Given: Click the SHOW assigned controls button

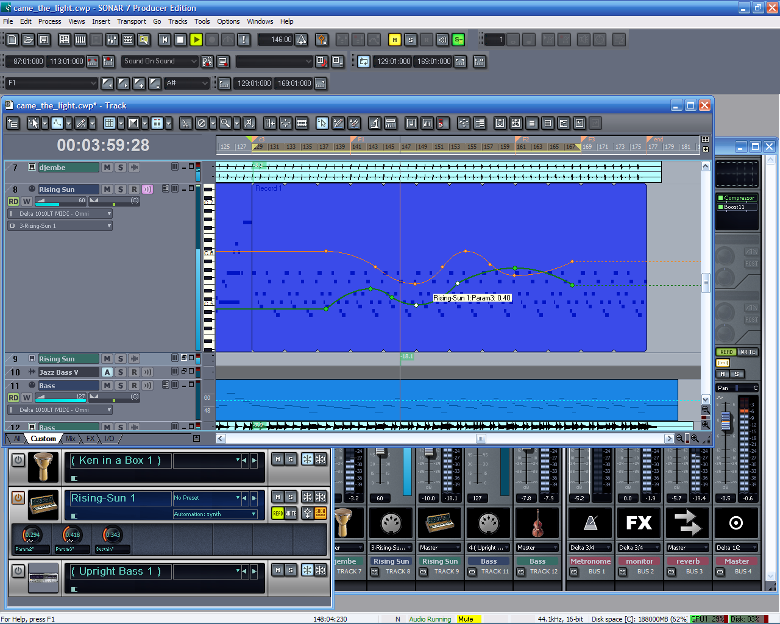Looking at the screenshot, I should (x=321, y=514).
